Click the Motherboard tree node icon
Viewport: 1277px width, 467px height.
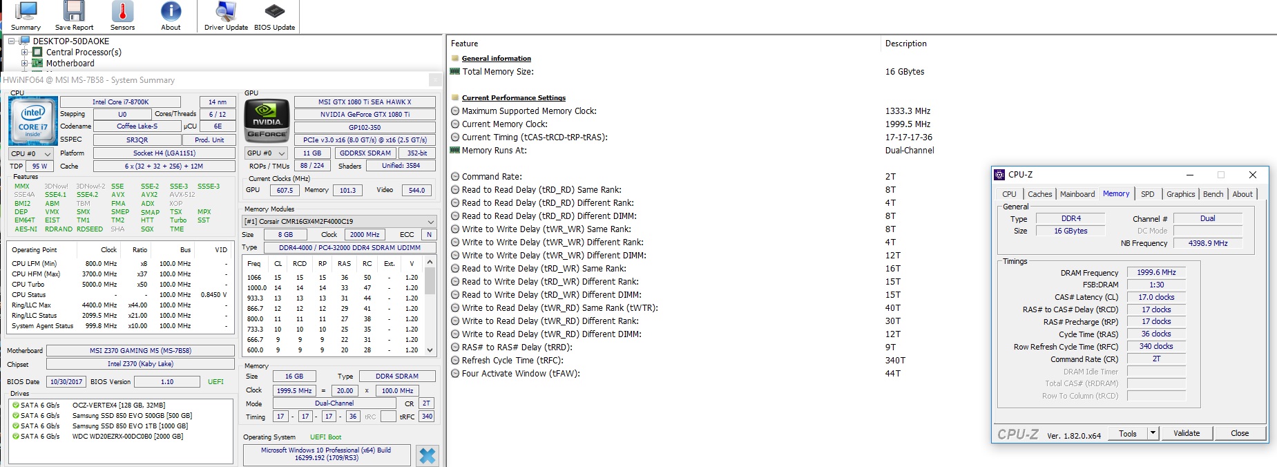pyautogui.click(x=37, y=64)
